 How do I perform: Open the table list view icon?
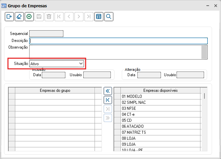coord(99,17)
